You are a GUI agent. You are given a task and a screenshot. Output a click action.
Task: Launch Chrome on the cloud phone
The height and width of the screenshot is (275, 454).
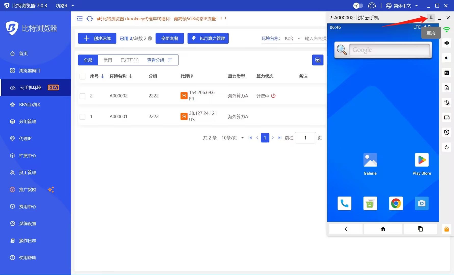coord(396,203)
